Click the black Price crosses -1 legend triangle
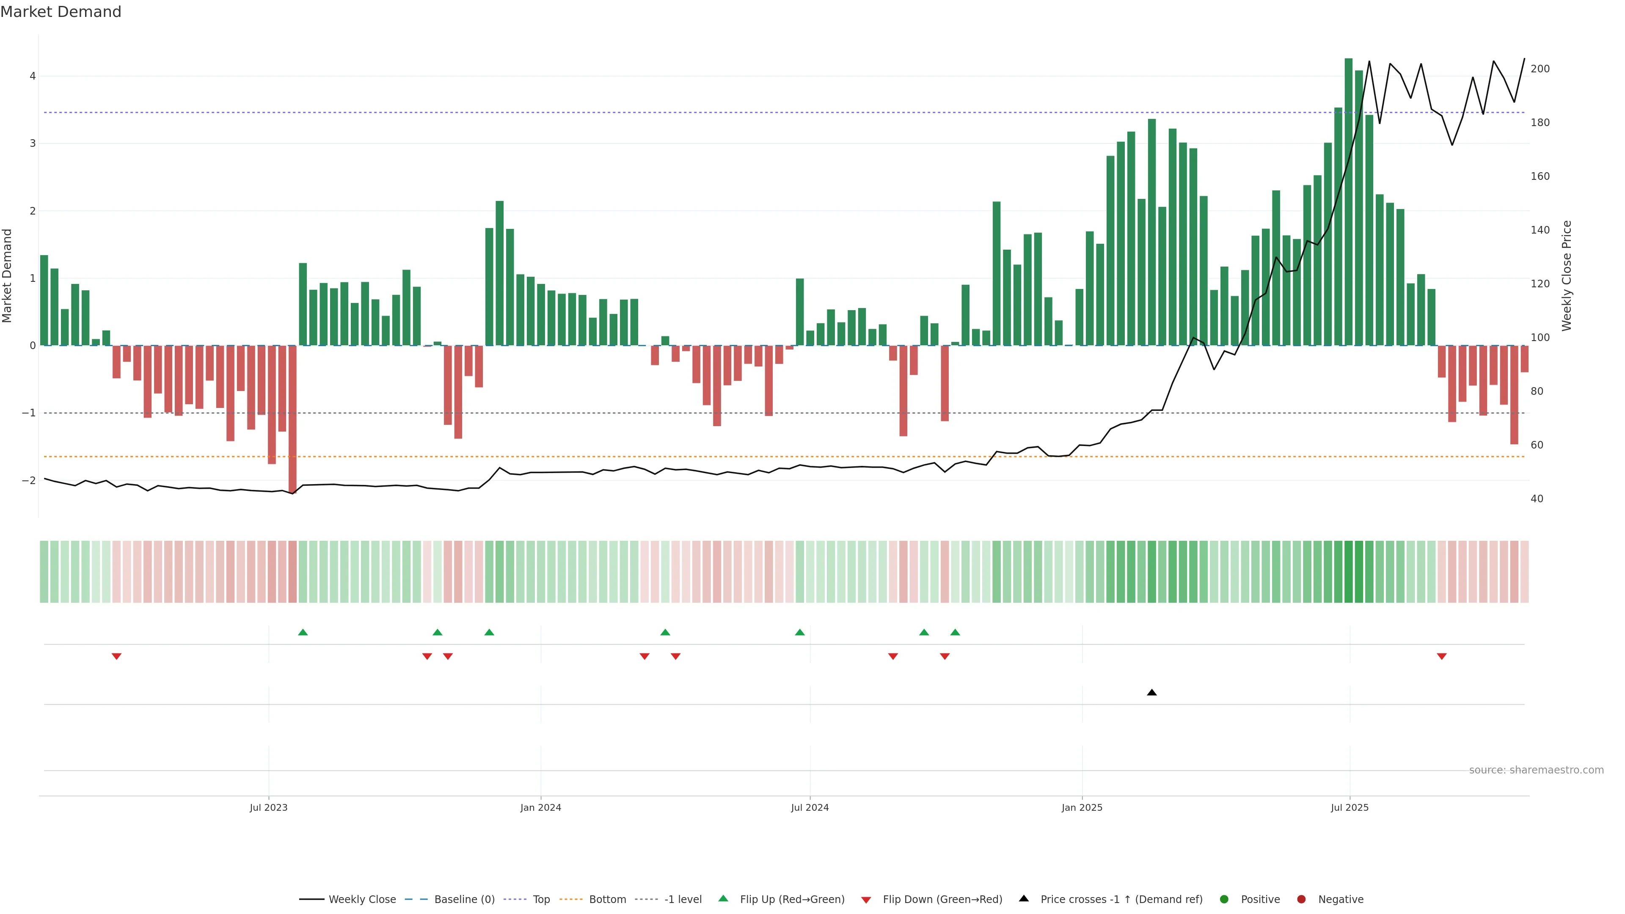 point(1024,899)
